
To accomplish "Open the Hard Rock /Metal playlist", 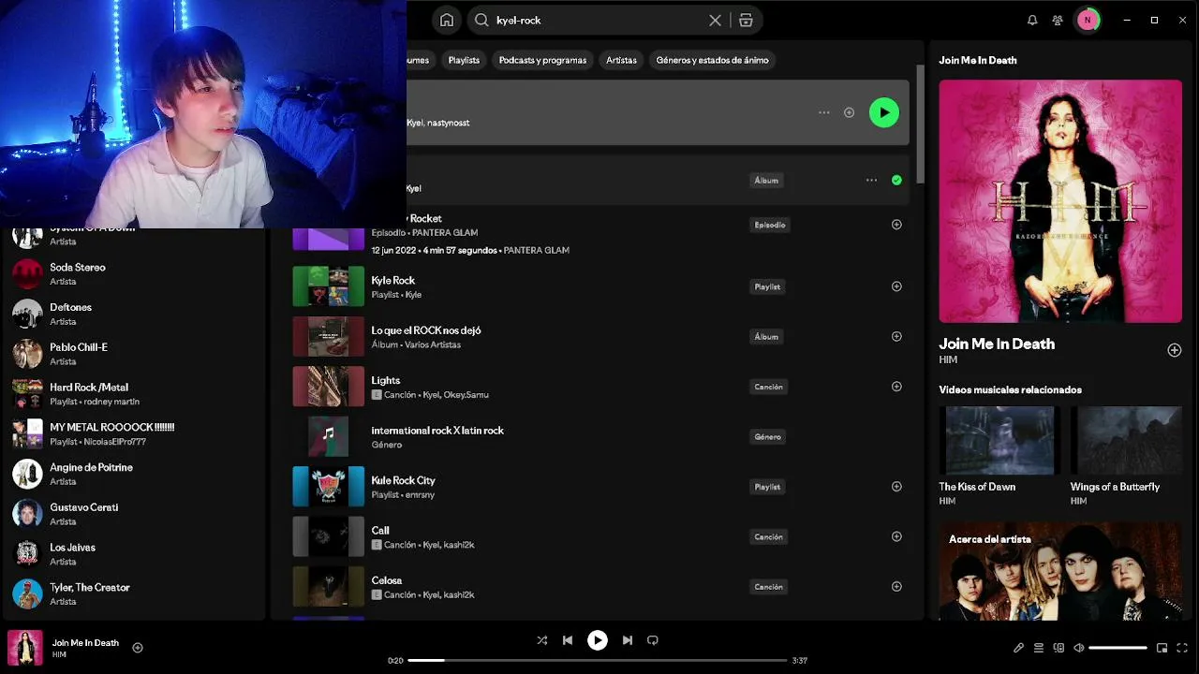I will (x=133, y=394).
